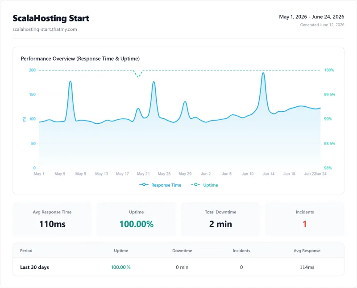Click the May 13 x-axis label
The width and height of the screenshot is (357, 288).
102,174
